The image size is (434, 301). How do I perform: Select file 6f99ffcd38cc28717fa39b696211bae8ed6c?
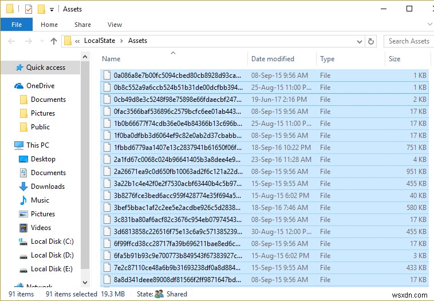tap(265, 244)
